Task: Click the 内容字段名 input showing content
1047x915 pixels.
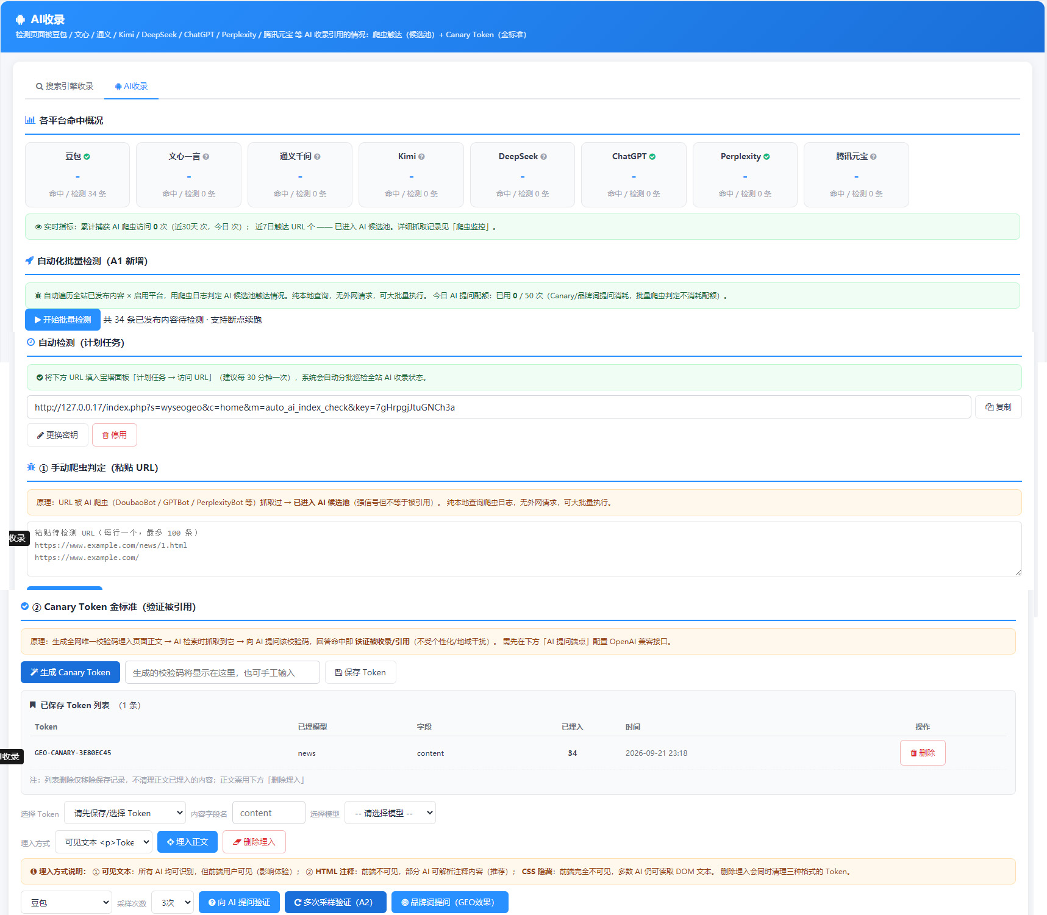Action: tap(269, 813)
